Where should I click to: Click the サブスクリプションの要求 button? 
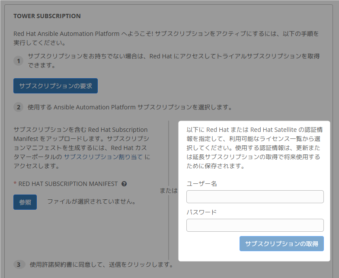coord(55,86)
